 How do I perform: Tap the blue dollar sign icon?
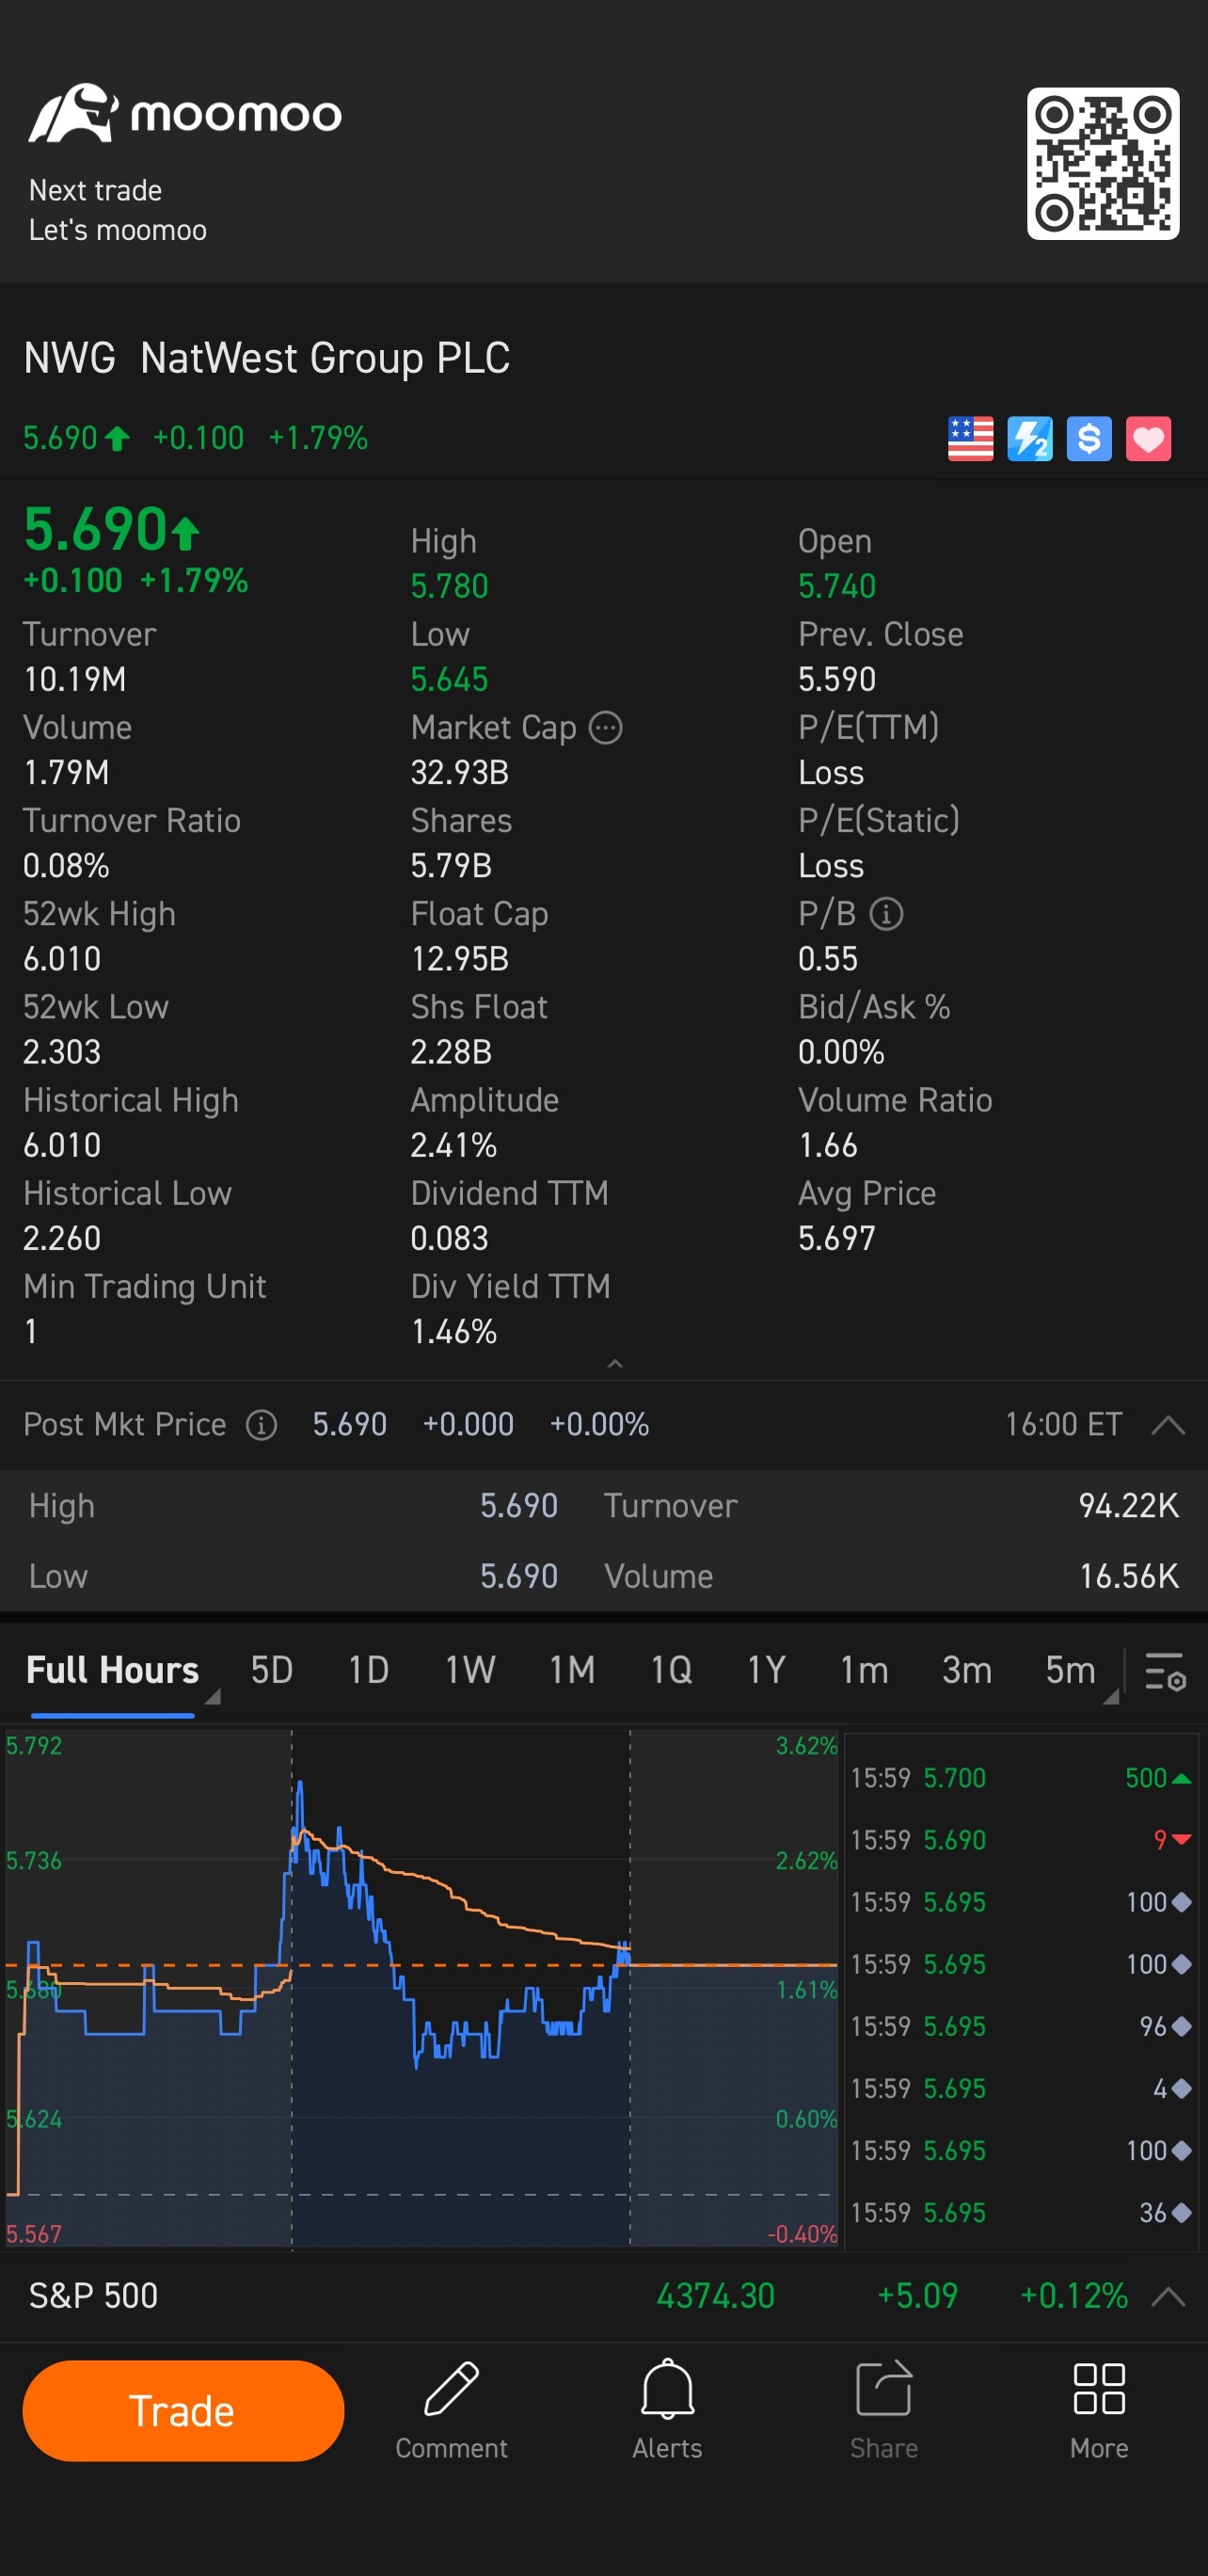1089,439
